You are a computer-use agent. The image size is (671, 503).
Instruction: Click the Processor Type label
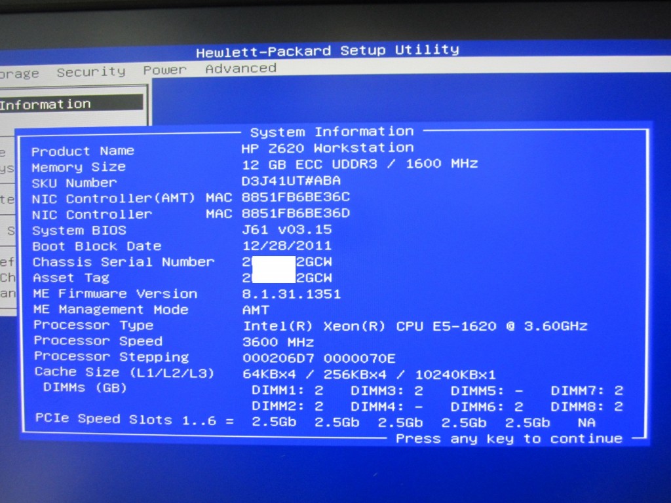(93, 326)
